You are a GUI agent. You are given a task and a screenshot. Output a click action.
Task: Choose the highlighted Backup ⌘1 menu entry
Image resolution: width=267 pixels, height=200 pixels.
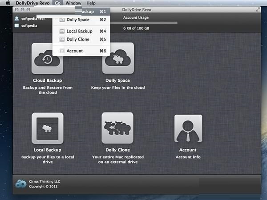[x=93, y=12]
